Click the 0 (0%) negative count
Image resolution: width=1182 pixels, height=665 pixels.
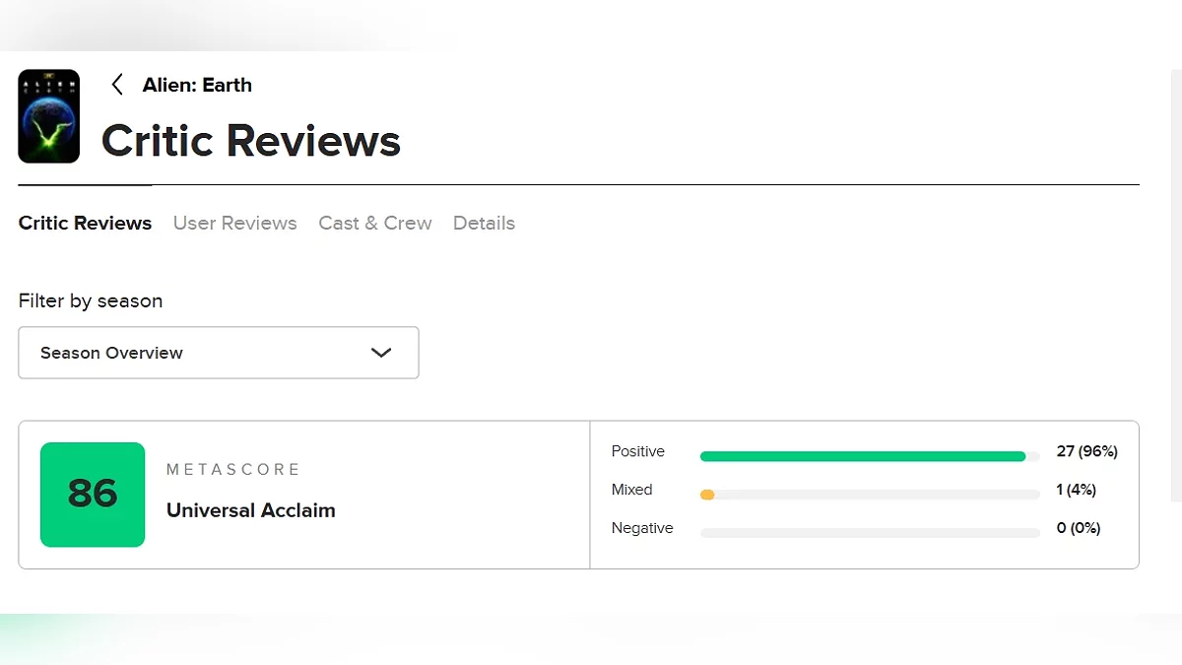[1078, 528]
